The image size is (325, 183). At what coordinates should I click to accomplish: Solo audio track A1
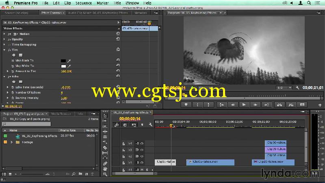[147, 170]
